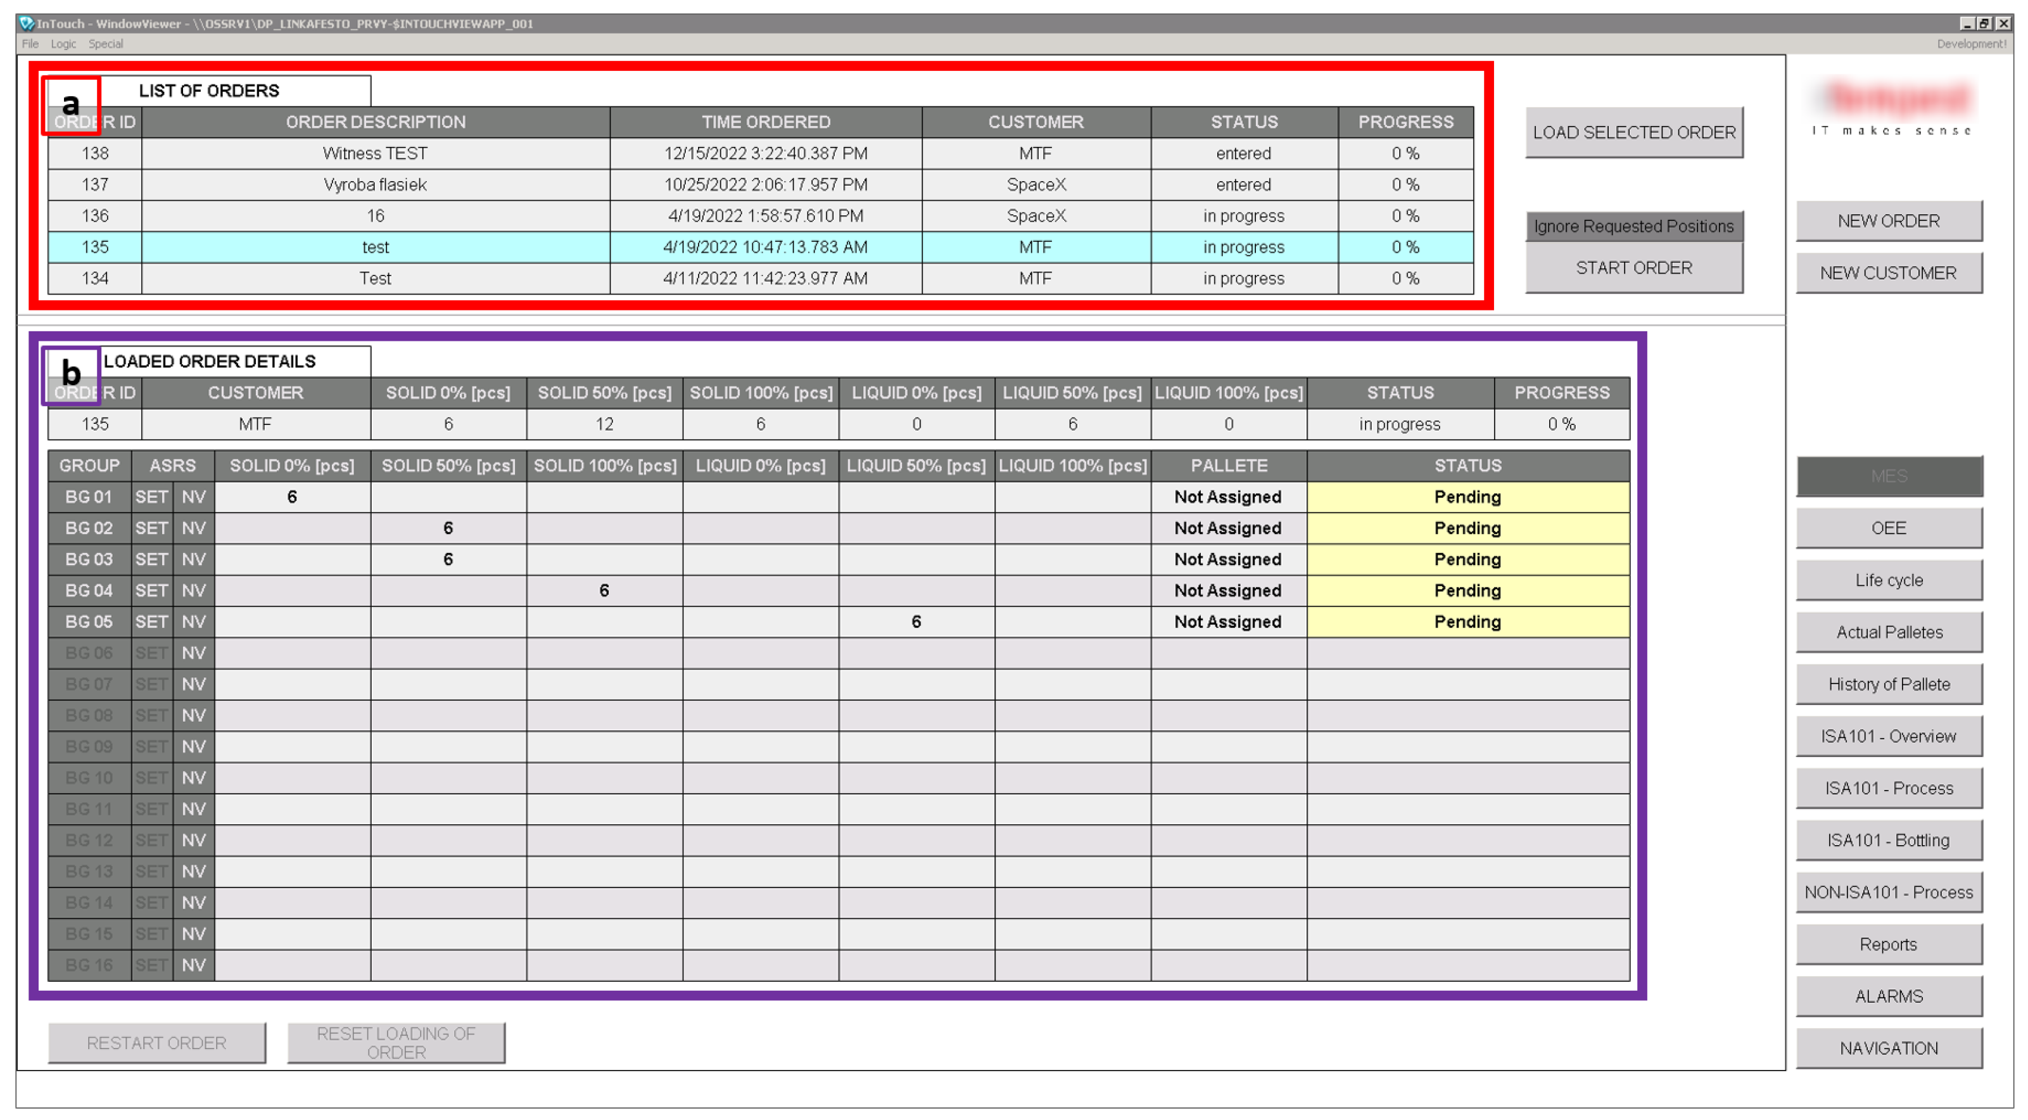
Task: Toggle SET for group BG 05
Action: [151, 622]
